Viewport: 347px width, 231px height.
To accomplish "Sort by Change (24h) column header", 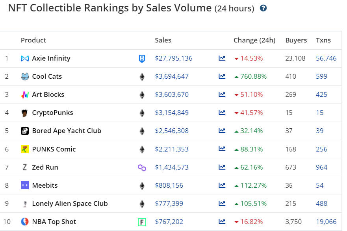I will [x=254, y=40].
